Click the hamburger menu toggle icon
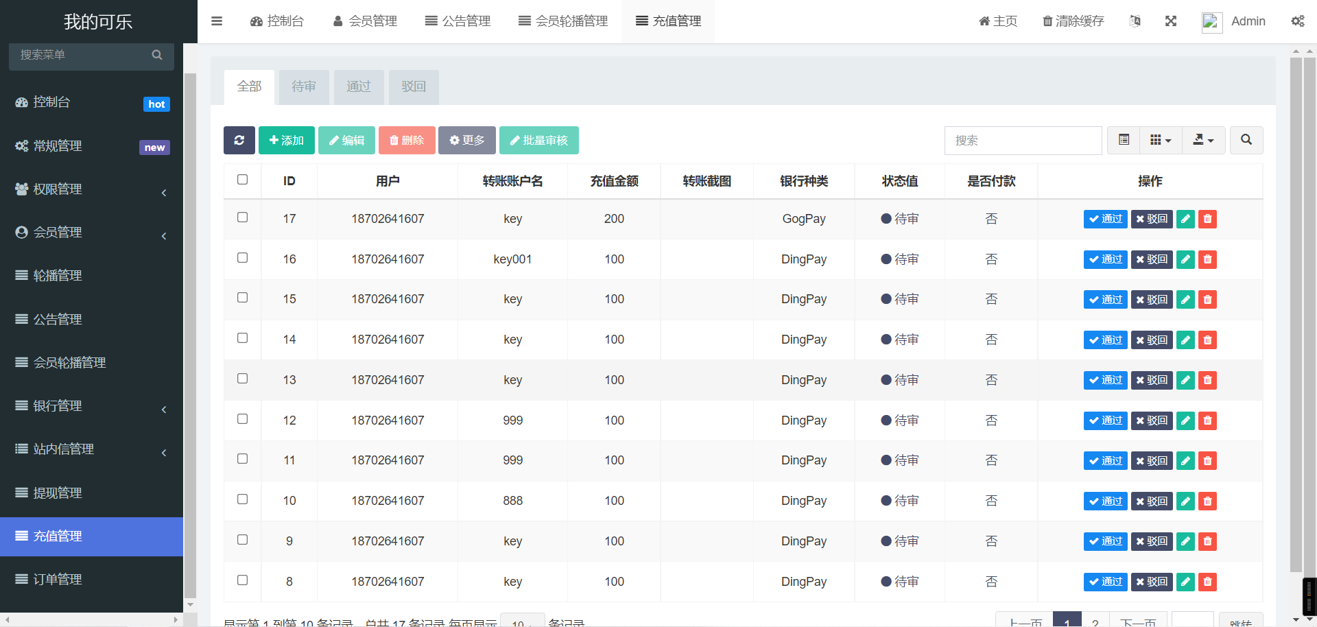The height and width of the screenshot is (627, 1317). pos(217,21)
